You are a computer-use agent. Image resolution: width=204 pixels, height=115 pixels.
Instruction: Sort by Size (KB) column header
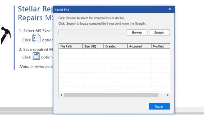[x=93, y=46]
